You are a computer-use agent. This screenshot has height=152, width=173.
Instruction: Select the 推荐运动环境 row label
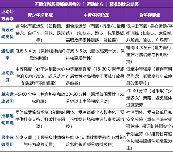click(7, 119)
